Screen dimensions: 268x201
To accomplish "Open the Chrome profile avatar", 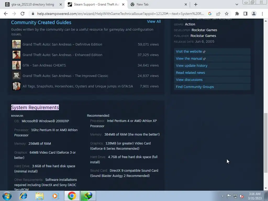I will point(254,14).
